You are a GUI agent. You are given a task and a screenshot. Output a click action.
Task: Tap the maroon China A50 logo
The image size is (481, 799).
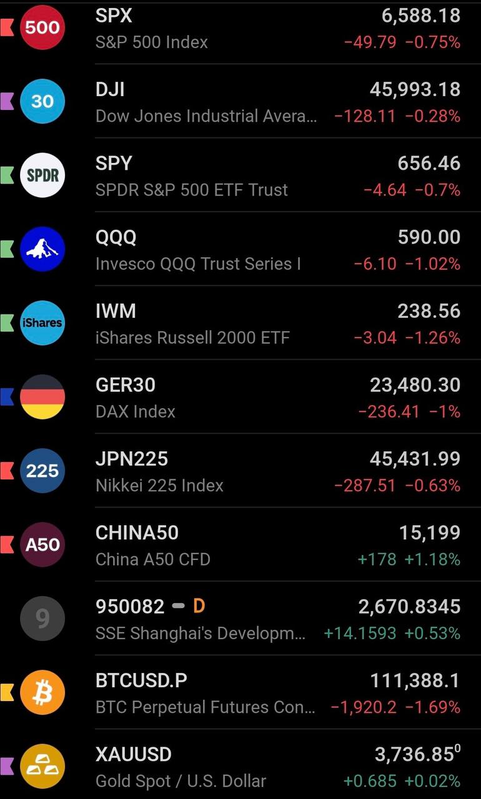click(x=42, y=544)
